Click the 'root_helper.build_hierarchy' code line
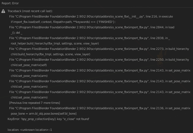The width and height of the screenshot is (193, 133). tap(55, 44)
